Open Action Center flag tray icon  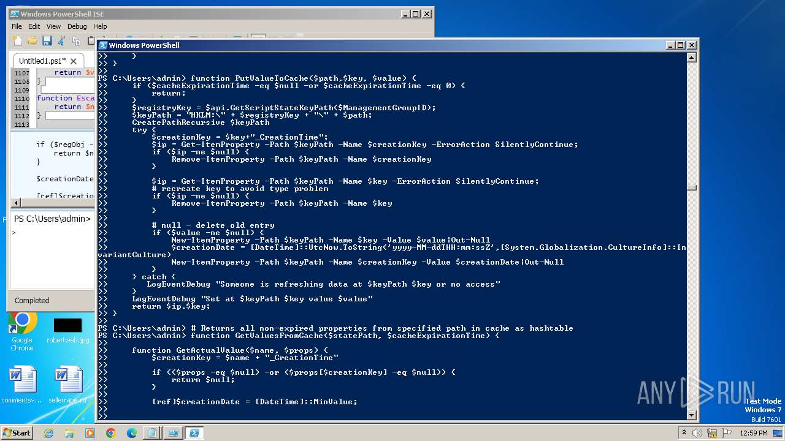(727, 432)
